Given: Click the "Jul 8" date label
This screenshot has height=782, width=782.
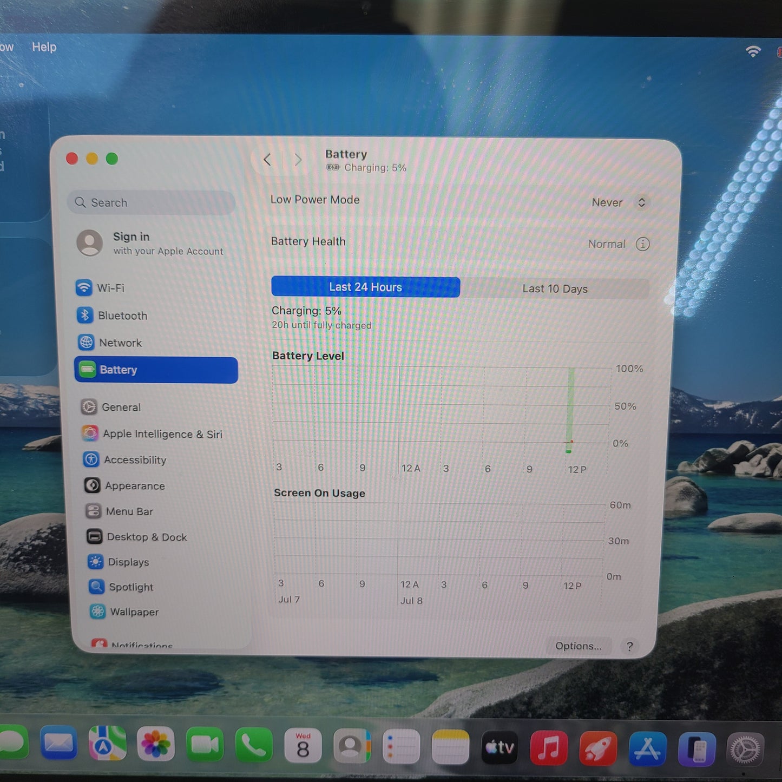Looking at the screenshot, I should (x=411, y=601).
